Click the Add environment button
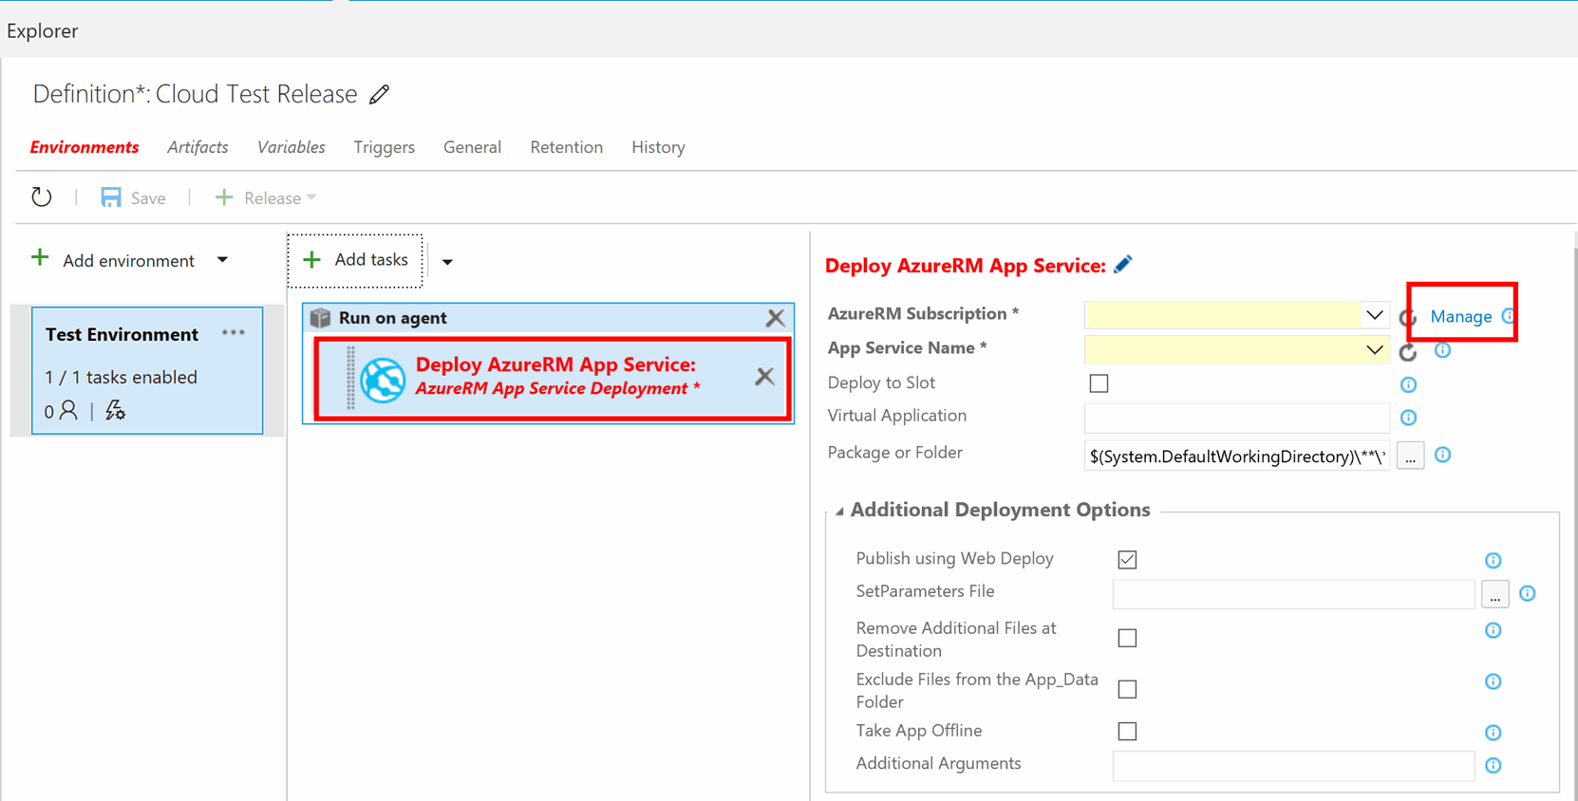 pos(113,260)
